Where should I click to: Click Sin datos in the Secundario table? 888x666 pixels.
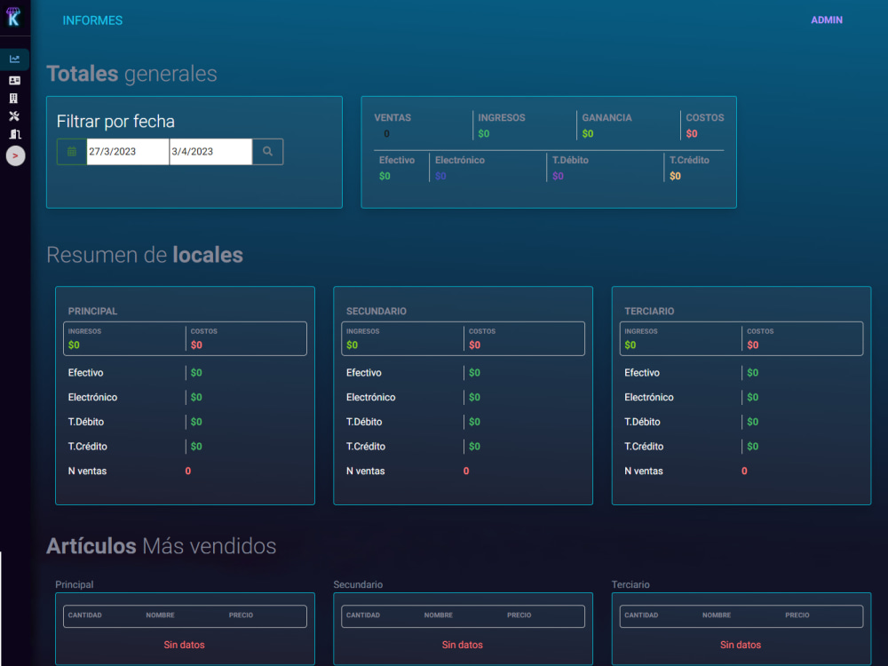[x=462, y=645]
